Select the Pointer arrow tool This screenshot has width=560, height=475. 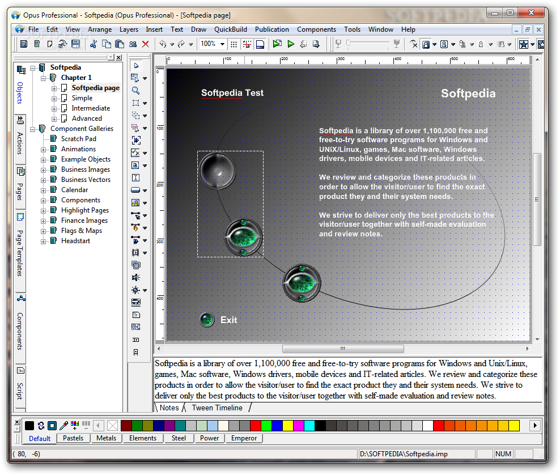136,66
